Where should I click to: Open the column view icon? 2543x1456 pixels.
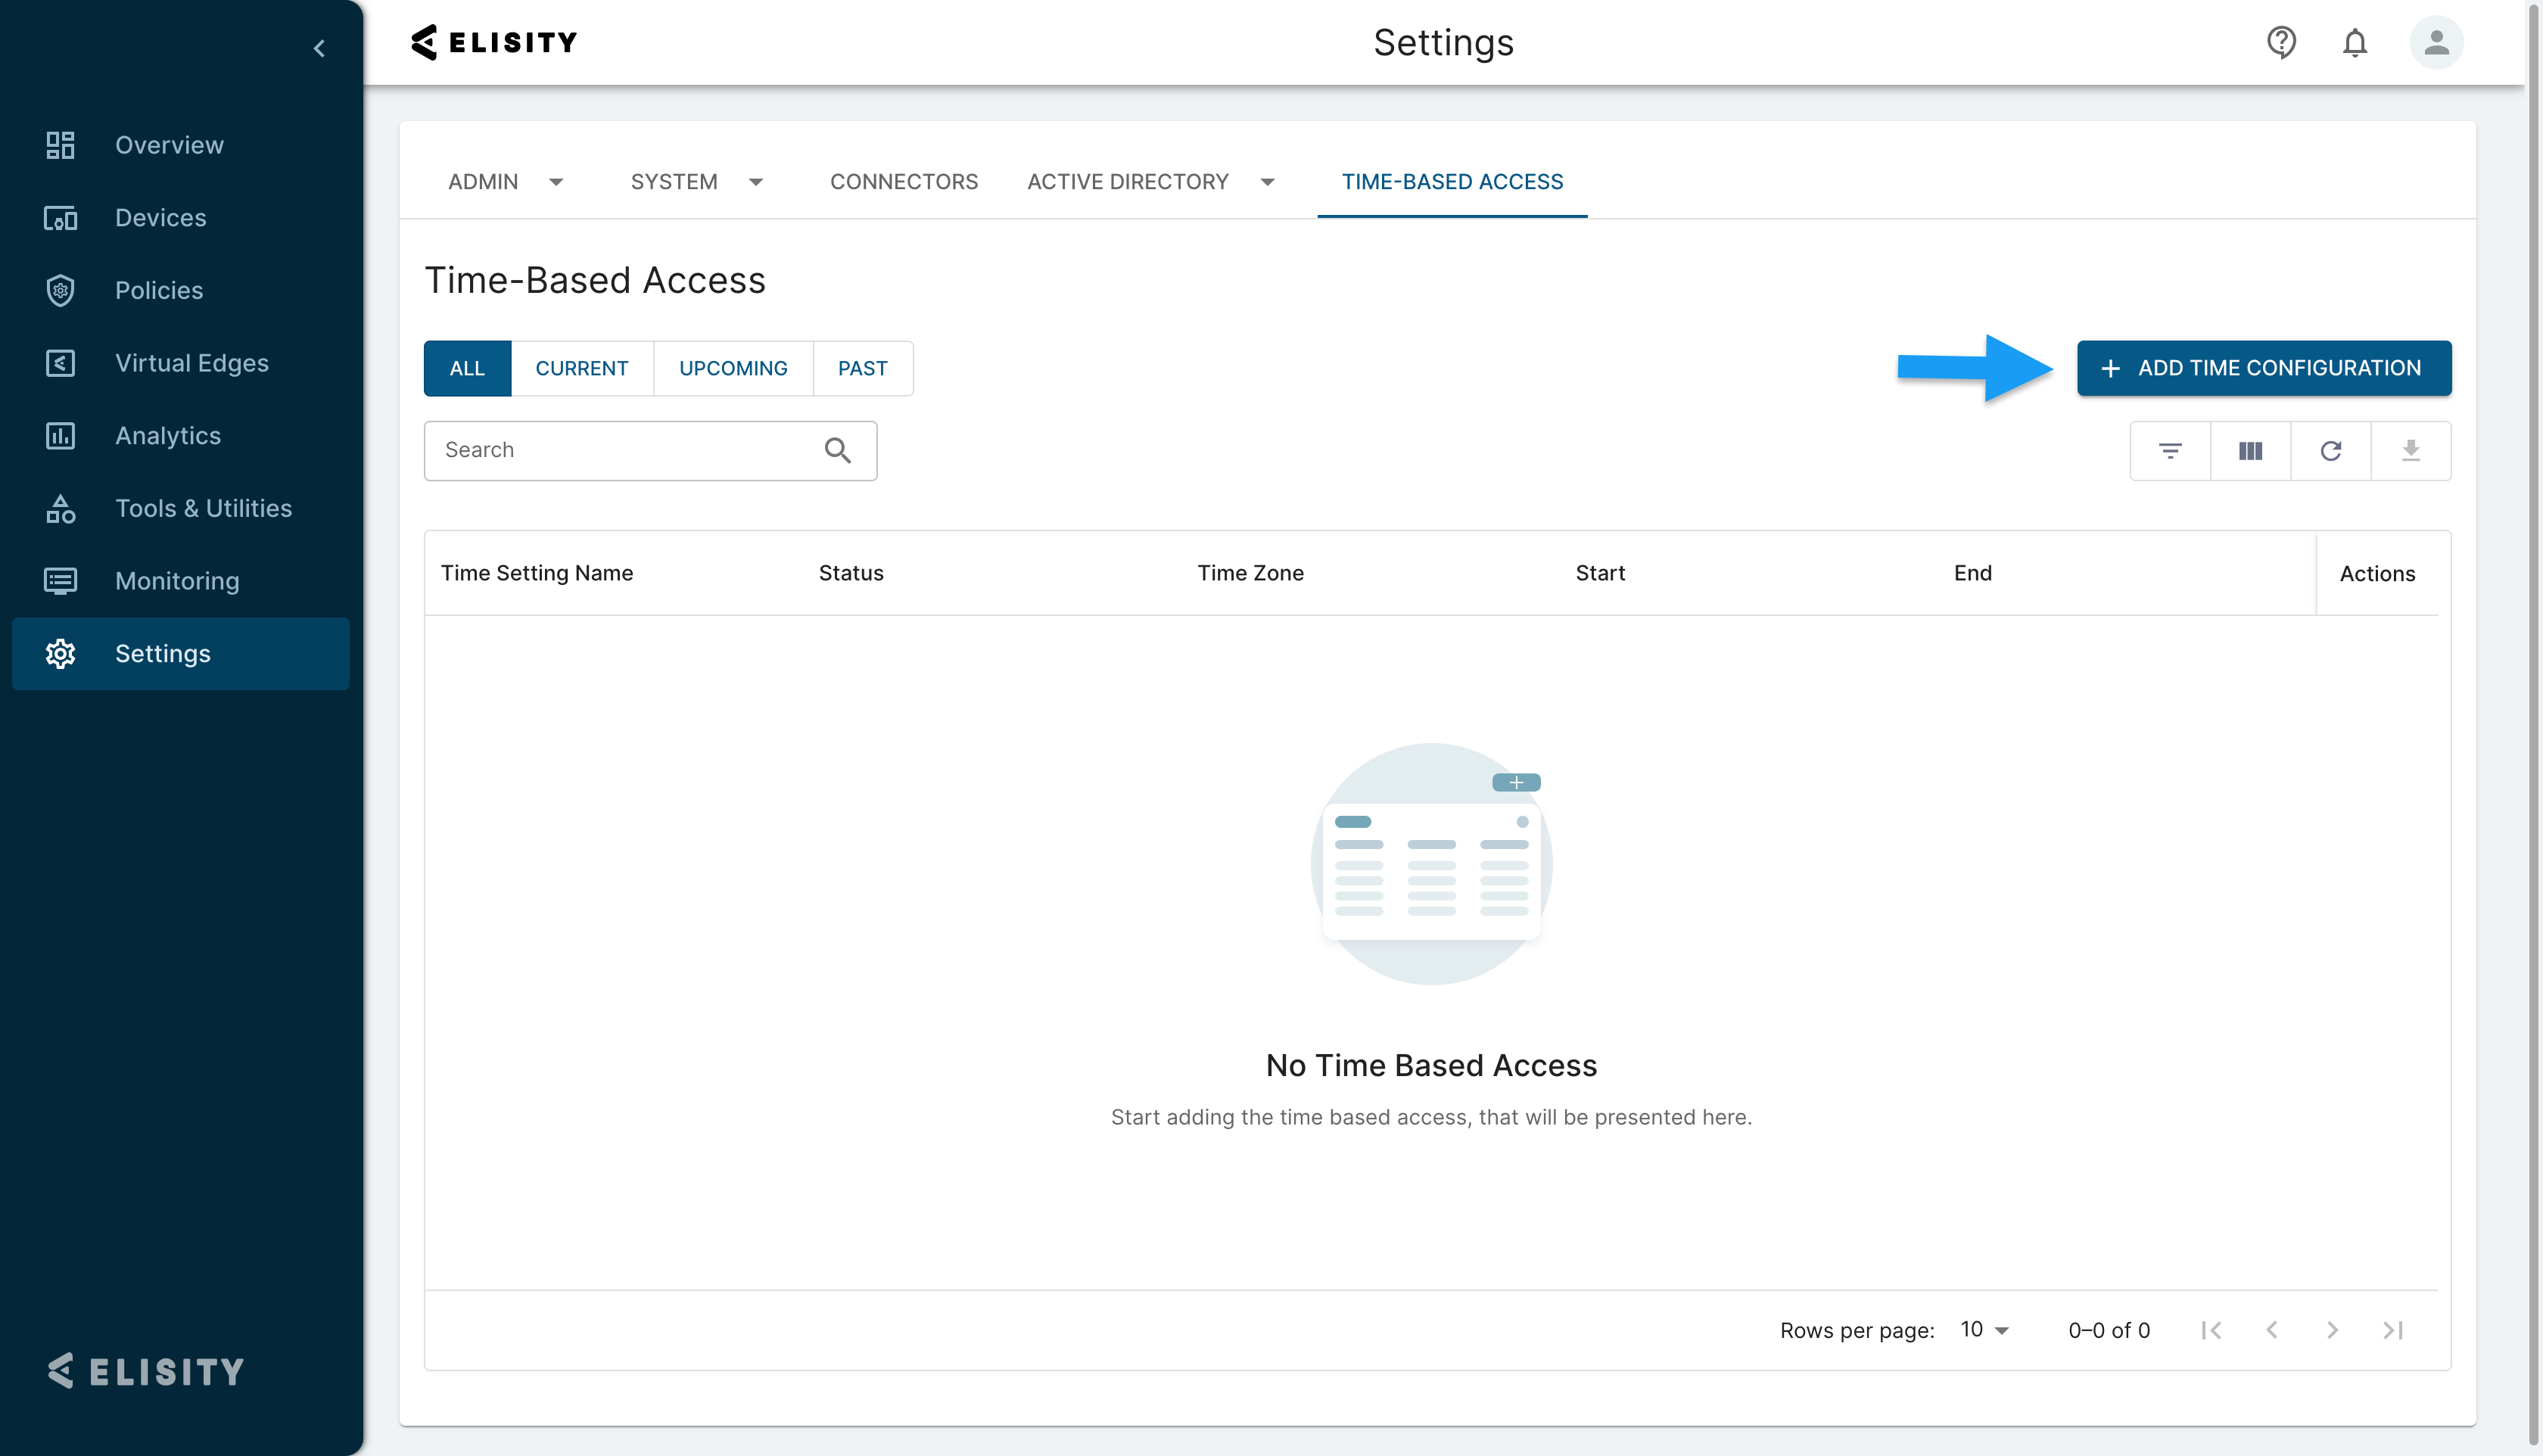pyautogui.click(x=2250, y=451)
